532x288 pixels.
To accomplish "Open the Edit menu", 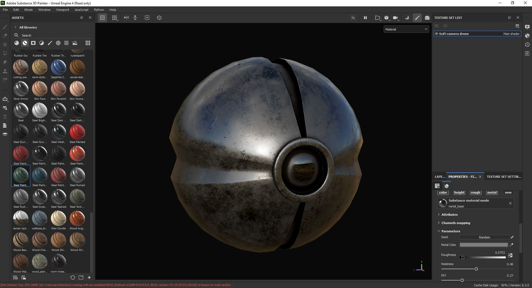I will [16, 10].
